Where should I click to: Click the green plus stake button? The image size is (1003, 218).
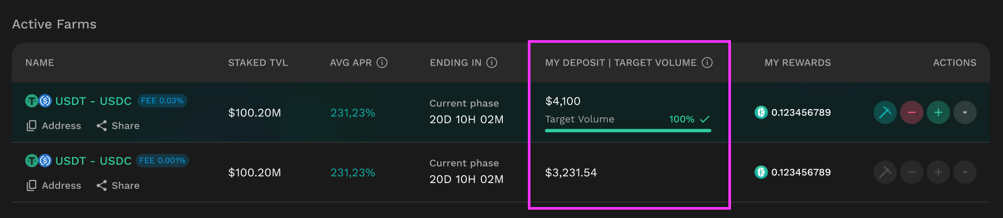click(x=938, y=113)
